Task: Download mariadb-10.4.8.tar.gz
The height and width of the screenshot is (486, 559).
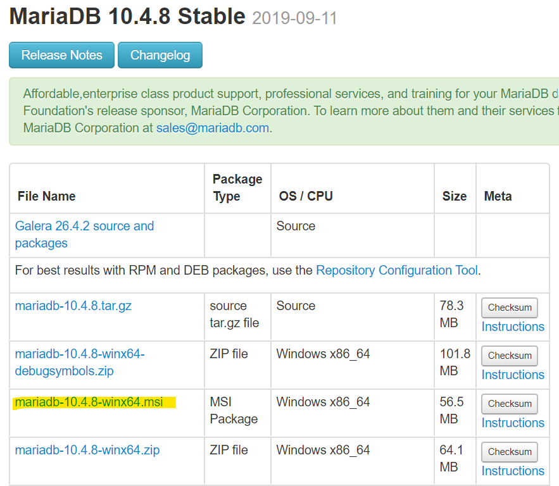Action: [73, 306]
